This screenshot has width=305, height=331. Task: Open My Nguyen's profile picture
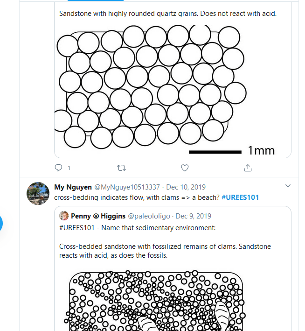[38, 193]
